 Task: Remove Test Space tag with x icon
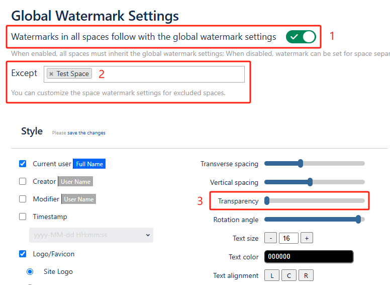point(51,74)
